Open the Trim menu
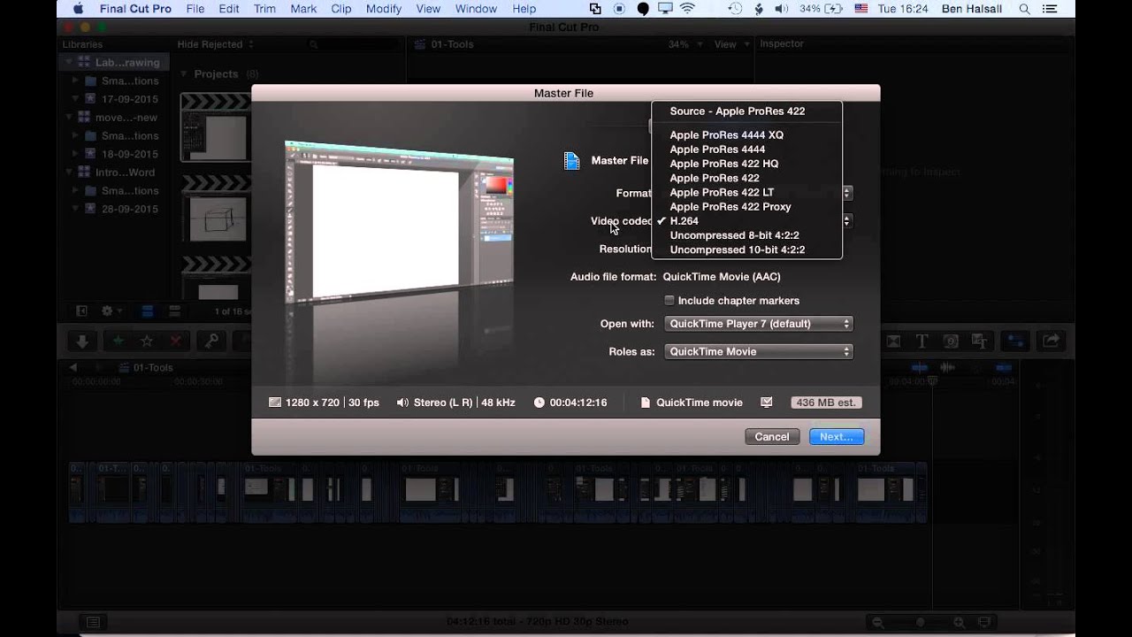Image resolution: width=1132 pixels, height=637 pixels. (x=264, y=9)
